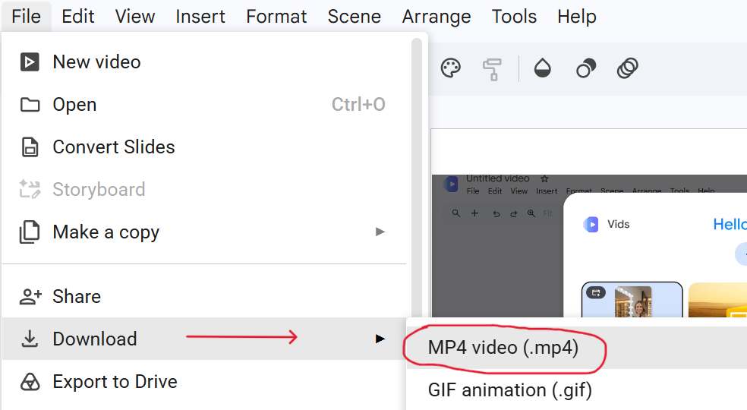Open the Tools menu
The width and height of the screenshot is (747, 410).
[514, 17]
